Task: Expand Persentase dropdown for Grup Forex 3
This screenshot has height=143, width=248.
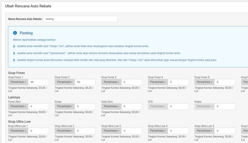Action: pos(111,82)
